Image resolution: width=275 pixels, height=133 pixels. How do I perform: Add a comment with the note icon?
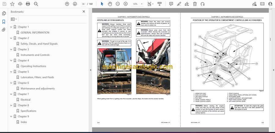(x=171, y=4)
